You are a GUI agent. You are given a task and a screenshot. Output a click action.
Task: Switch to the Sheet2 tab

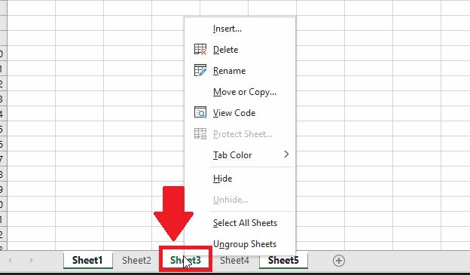click(136, 260)
